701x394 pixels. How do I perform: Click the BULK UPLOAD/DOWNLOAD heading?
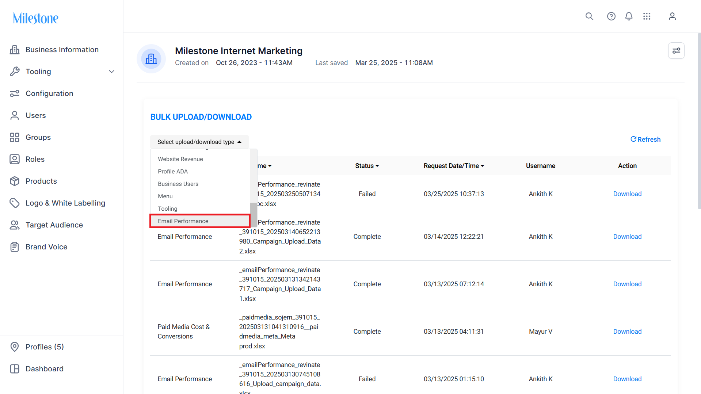coord(201,117)
